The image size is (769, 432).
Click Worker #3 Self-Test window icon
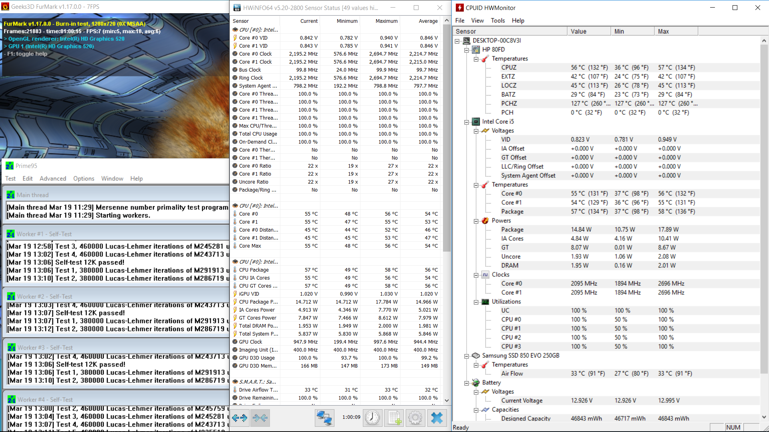tap(12, 348)
